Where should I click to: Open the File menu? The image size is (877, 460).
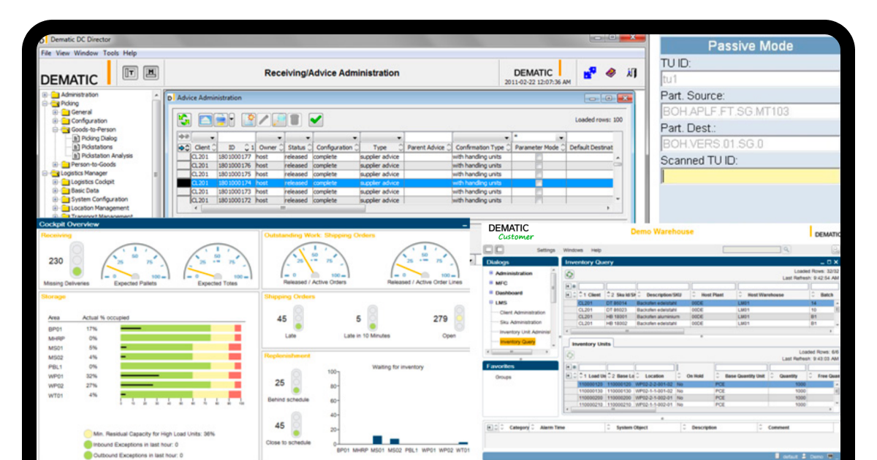tap(46, 53)
